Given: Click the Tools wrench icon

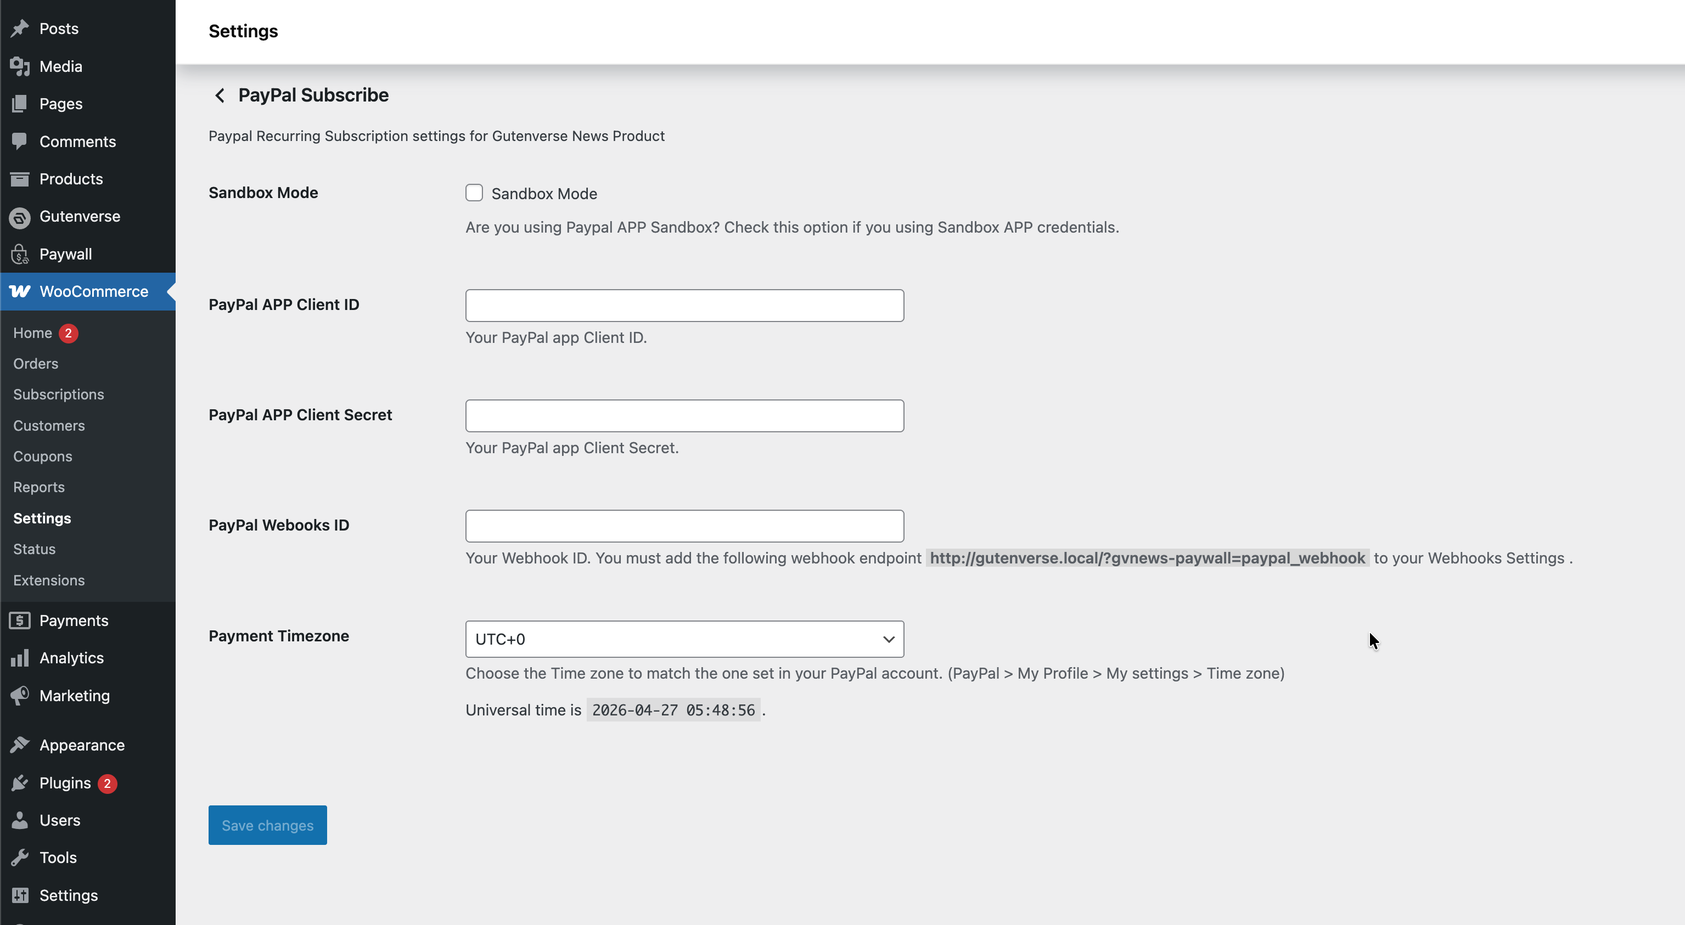Looking at the screenshot, I should pos(20,857).
